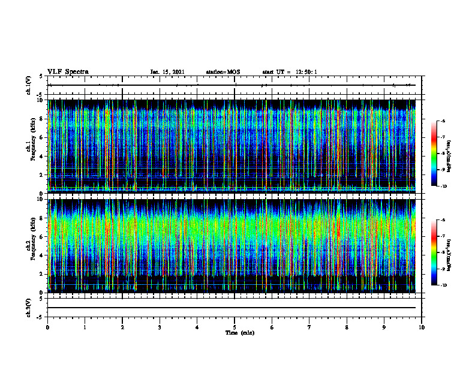This screenshot has height=367, width=475.
Task: Click the ch.3 flat voltage trace
Action: 232,308
